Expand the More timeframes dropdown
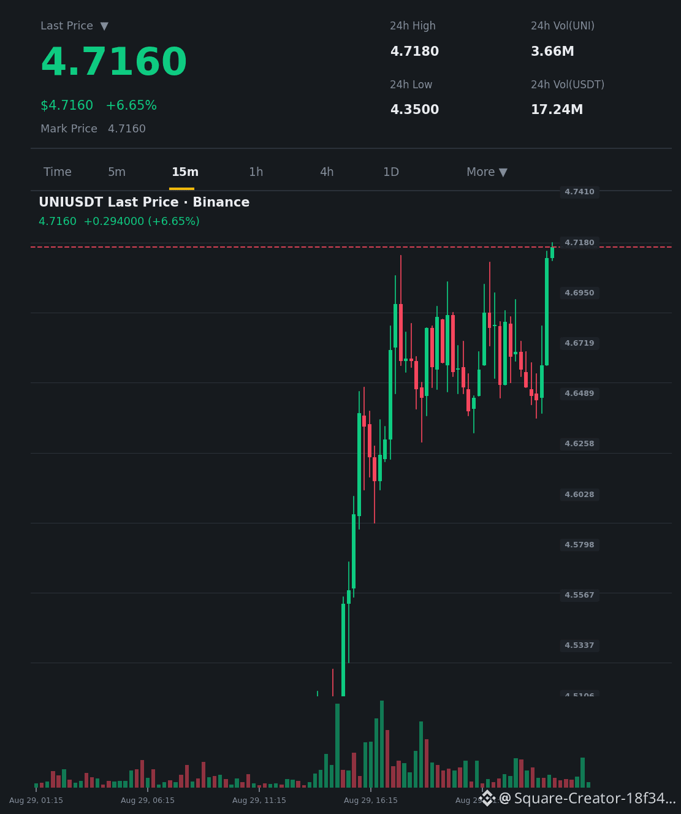The height and width of the screenshot is (814, 681). [487, 172]
